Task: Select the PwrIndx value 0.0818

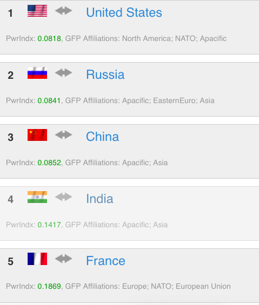Action: tap(49, 38)
